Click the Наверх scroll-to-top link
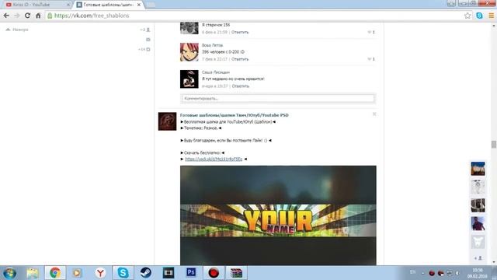Viewport: 497px width, 280px height. (17, 30)
